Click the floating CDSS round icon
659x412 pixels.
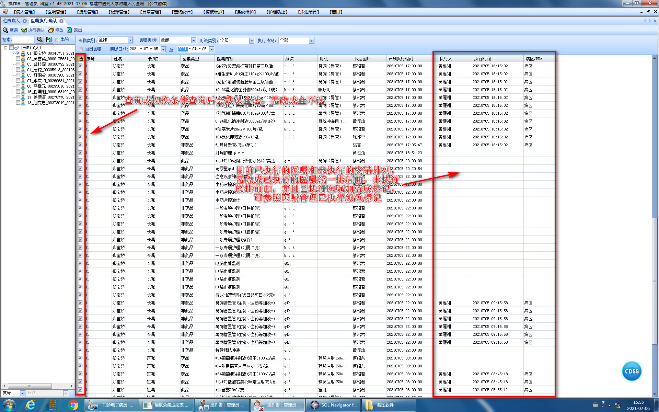(632, 371)
